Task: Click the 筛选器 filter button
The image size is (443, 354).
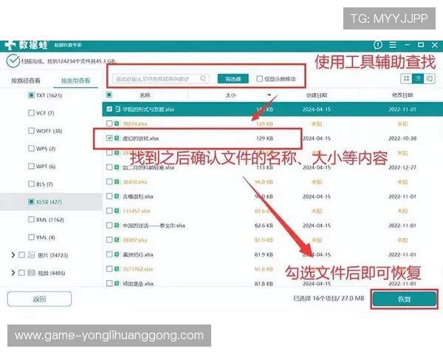Action: coord(233,79)
